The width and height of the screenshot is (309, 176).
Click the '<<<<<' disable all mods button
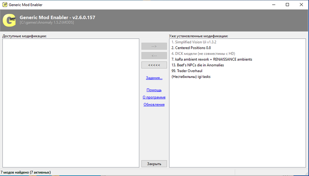pyautogui.click(x=154, y=65)
